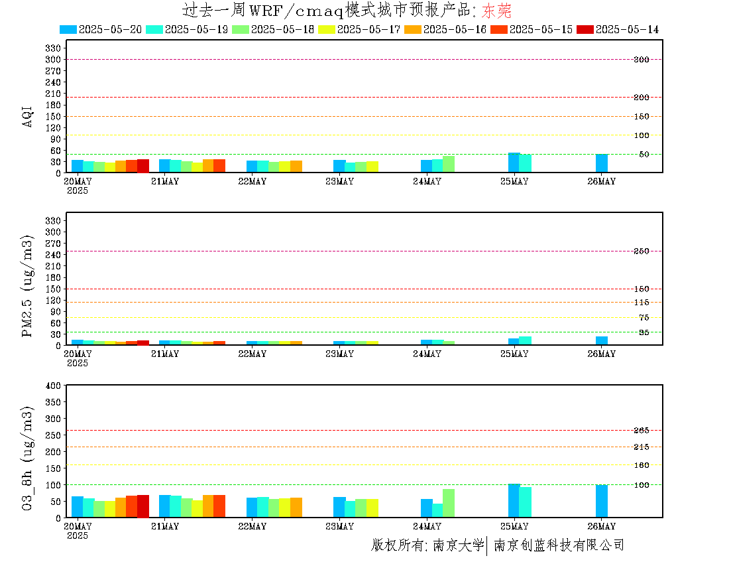This screenshot has height=564, width=729.
Task: Click the 200 threshold label in AQI chart
Action: point(642,98)
